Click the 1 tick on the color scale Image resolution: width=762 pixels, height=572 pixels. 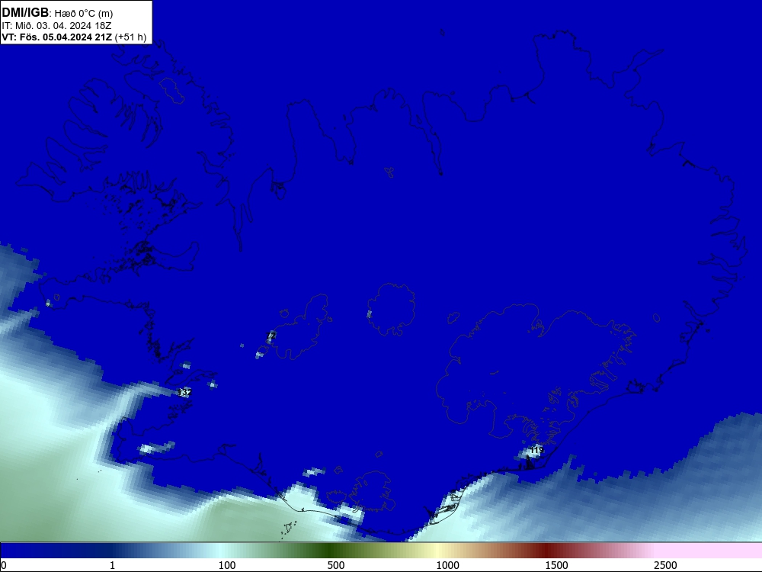point(112,565)
